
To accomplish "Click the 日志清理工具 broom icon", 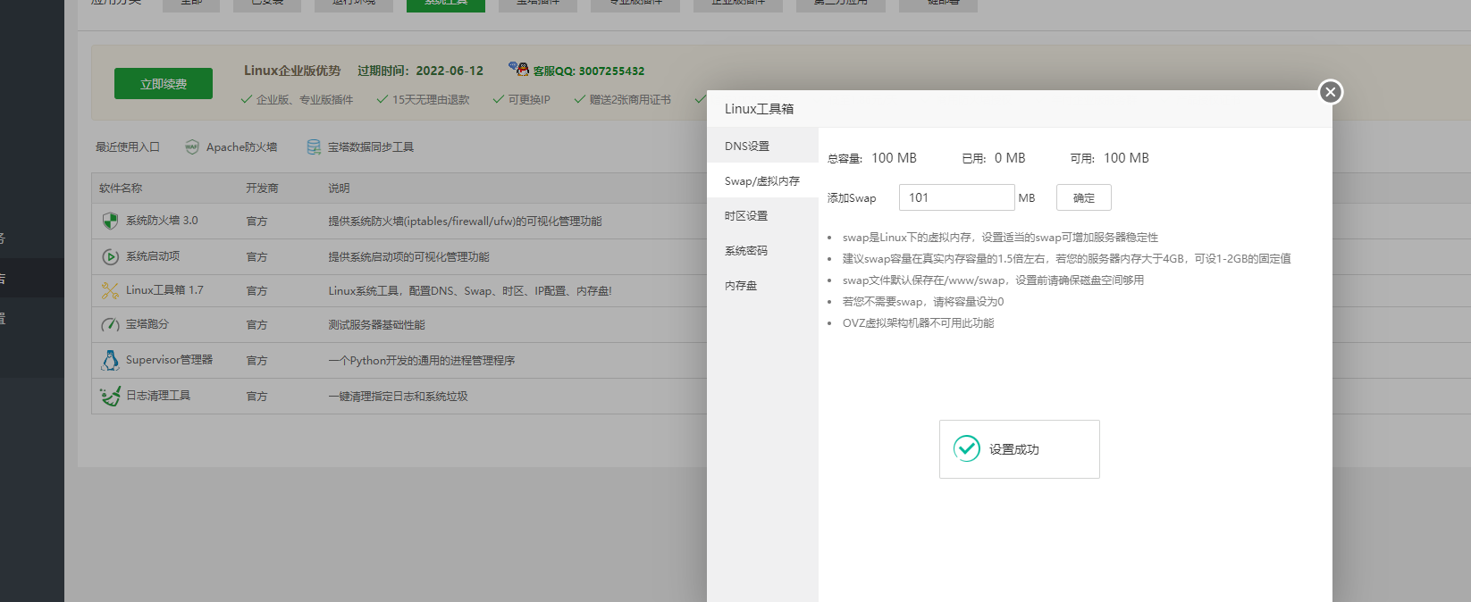I will point(110,396).
